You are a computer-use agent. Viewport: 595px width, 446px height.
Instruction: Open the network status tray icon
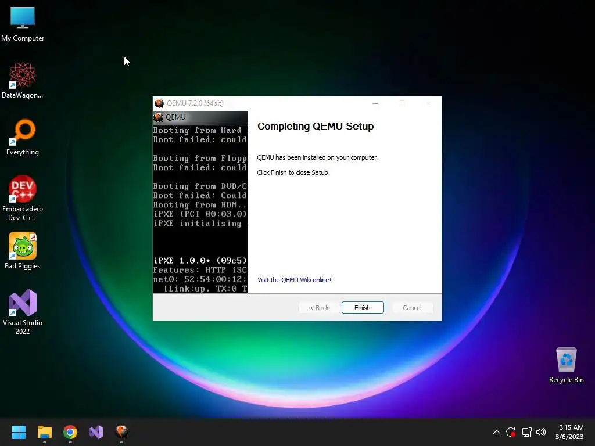pos(526,432)
